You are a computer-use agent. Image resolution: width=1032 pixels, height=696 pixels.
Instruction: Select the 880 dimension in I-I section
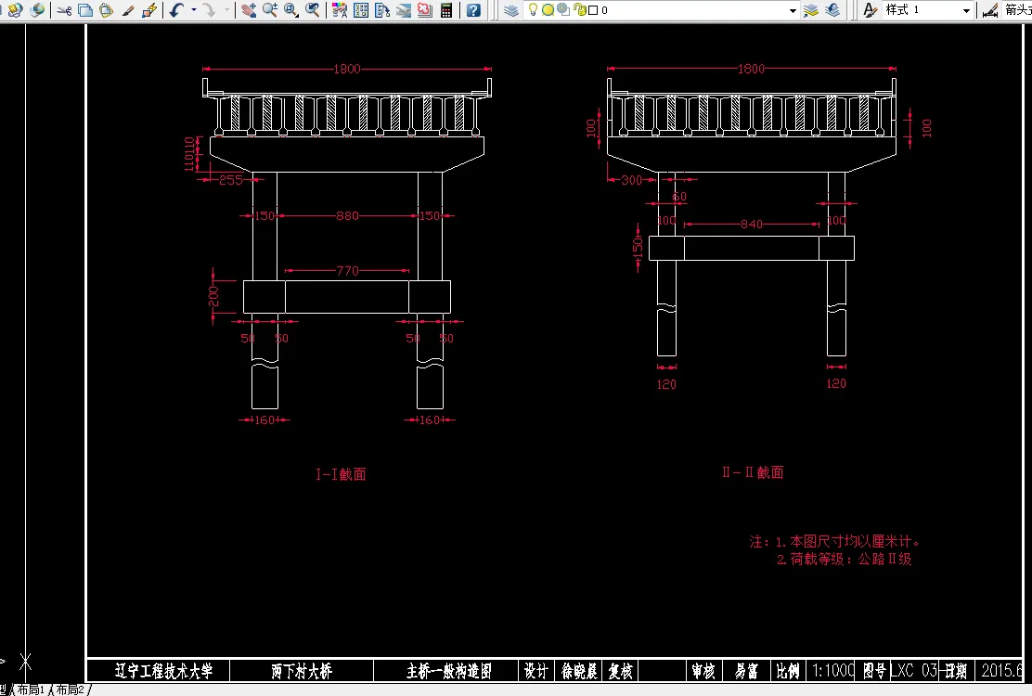347,216
